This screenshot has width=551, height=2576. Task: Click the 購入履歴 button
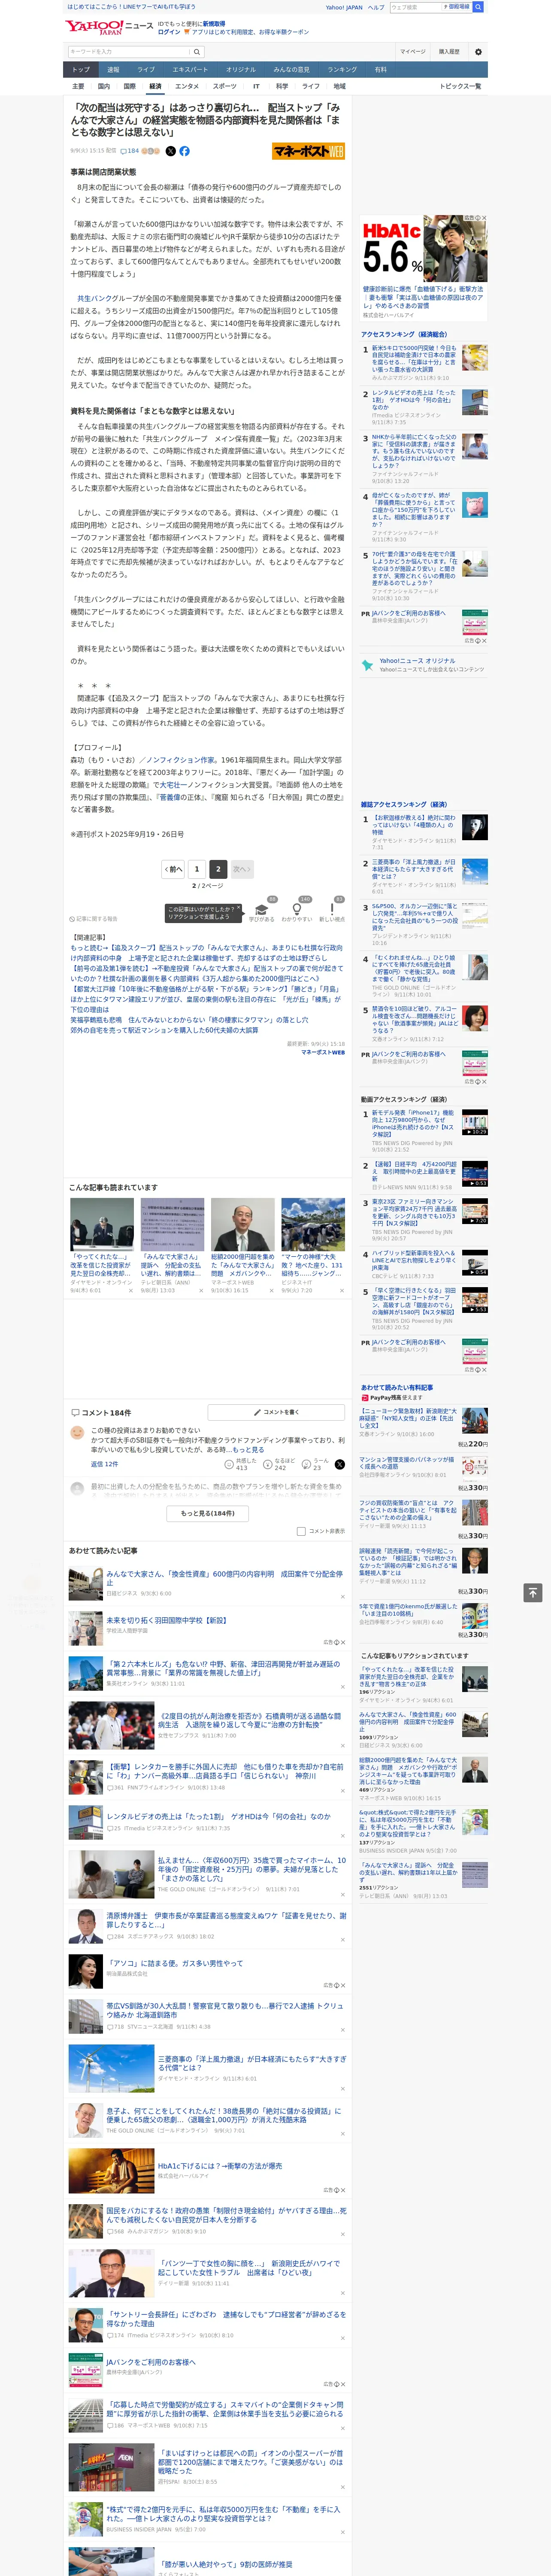449,51
